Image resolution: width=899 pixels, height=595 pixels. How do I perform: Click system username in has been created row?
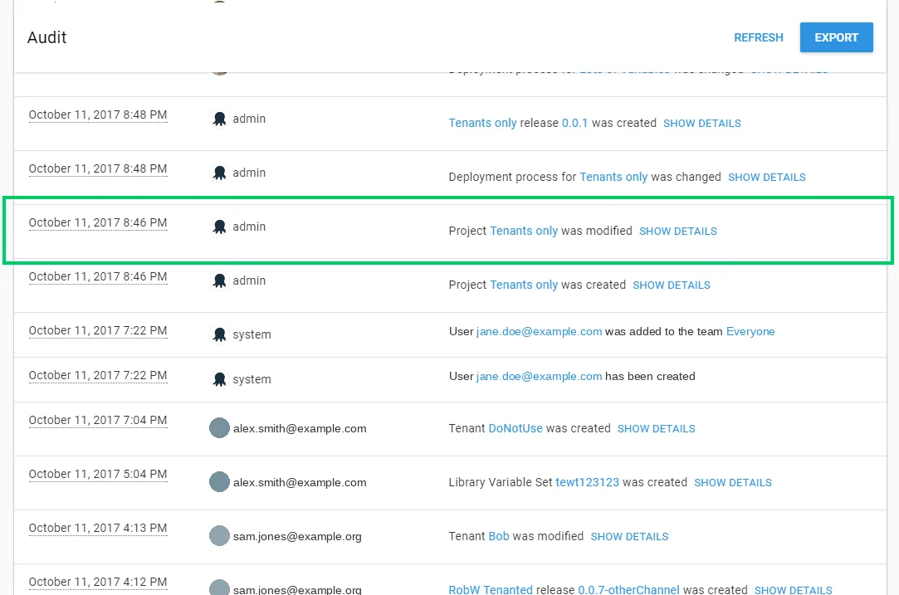(x=252, y=379)
